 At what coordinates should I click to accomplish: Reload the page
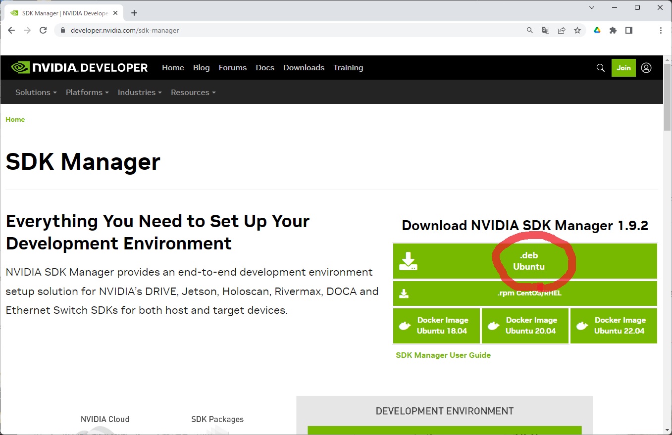[x=43, y=30]
